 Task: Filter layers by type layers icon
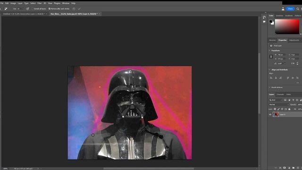click(293, 100)
